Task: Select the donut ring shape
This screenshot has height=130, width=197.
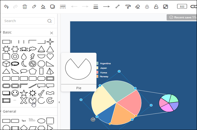Action: pyautogui.click(x=15, y=57)
